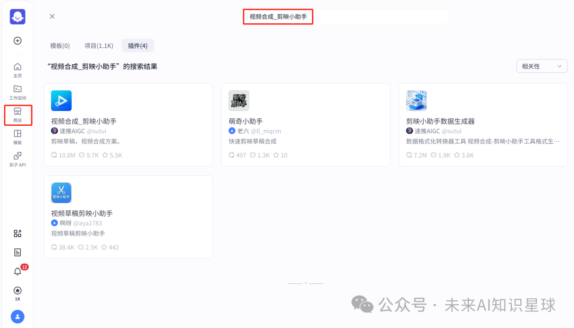Open 扣子 API in the sidebar
Image resolution: width=574 pixels, height=328 pixels.
tap(18, 159)
